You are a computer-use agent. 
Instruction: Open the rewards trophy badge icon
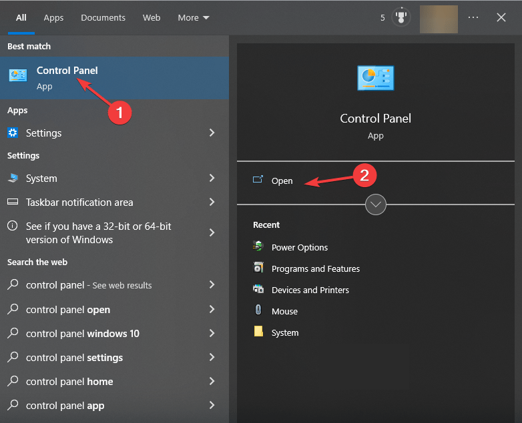click(x=401, y=17)
